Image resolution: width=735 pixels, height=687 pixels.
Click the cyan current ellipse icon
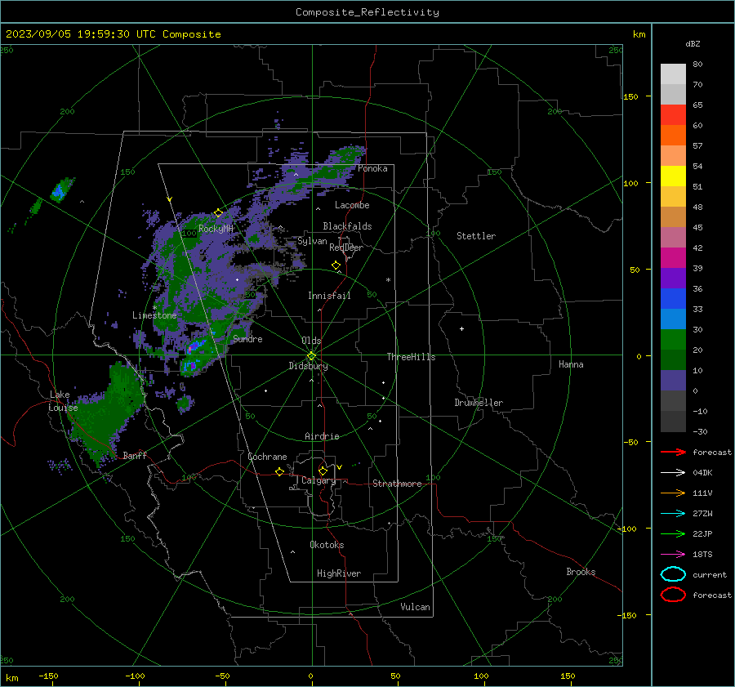(673, 574)
